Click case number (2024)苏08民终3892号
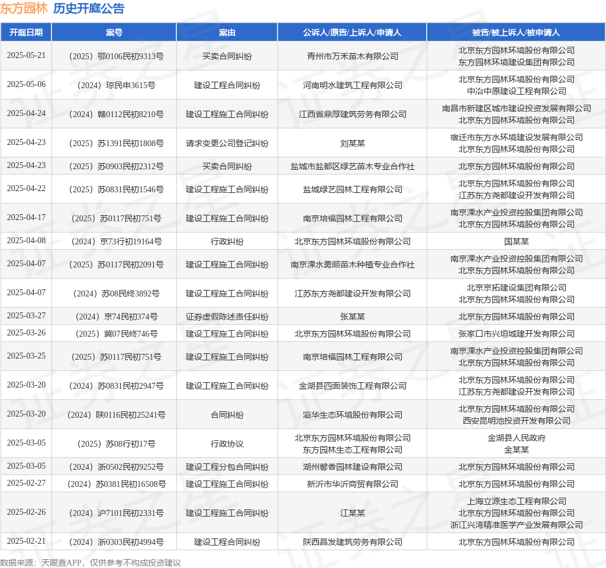The image size is (606, 568). (117, 293)
